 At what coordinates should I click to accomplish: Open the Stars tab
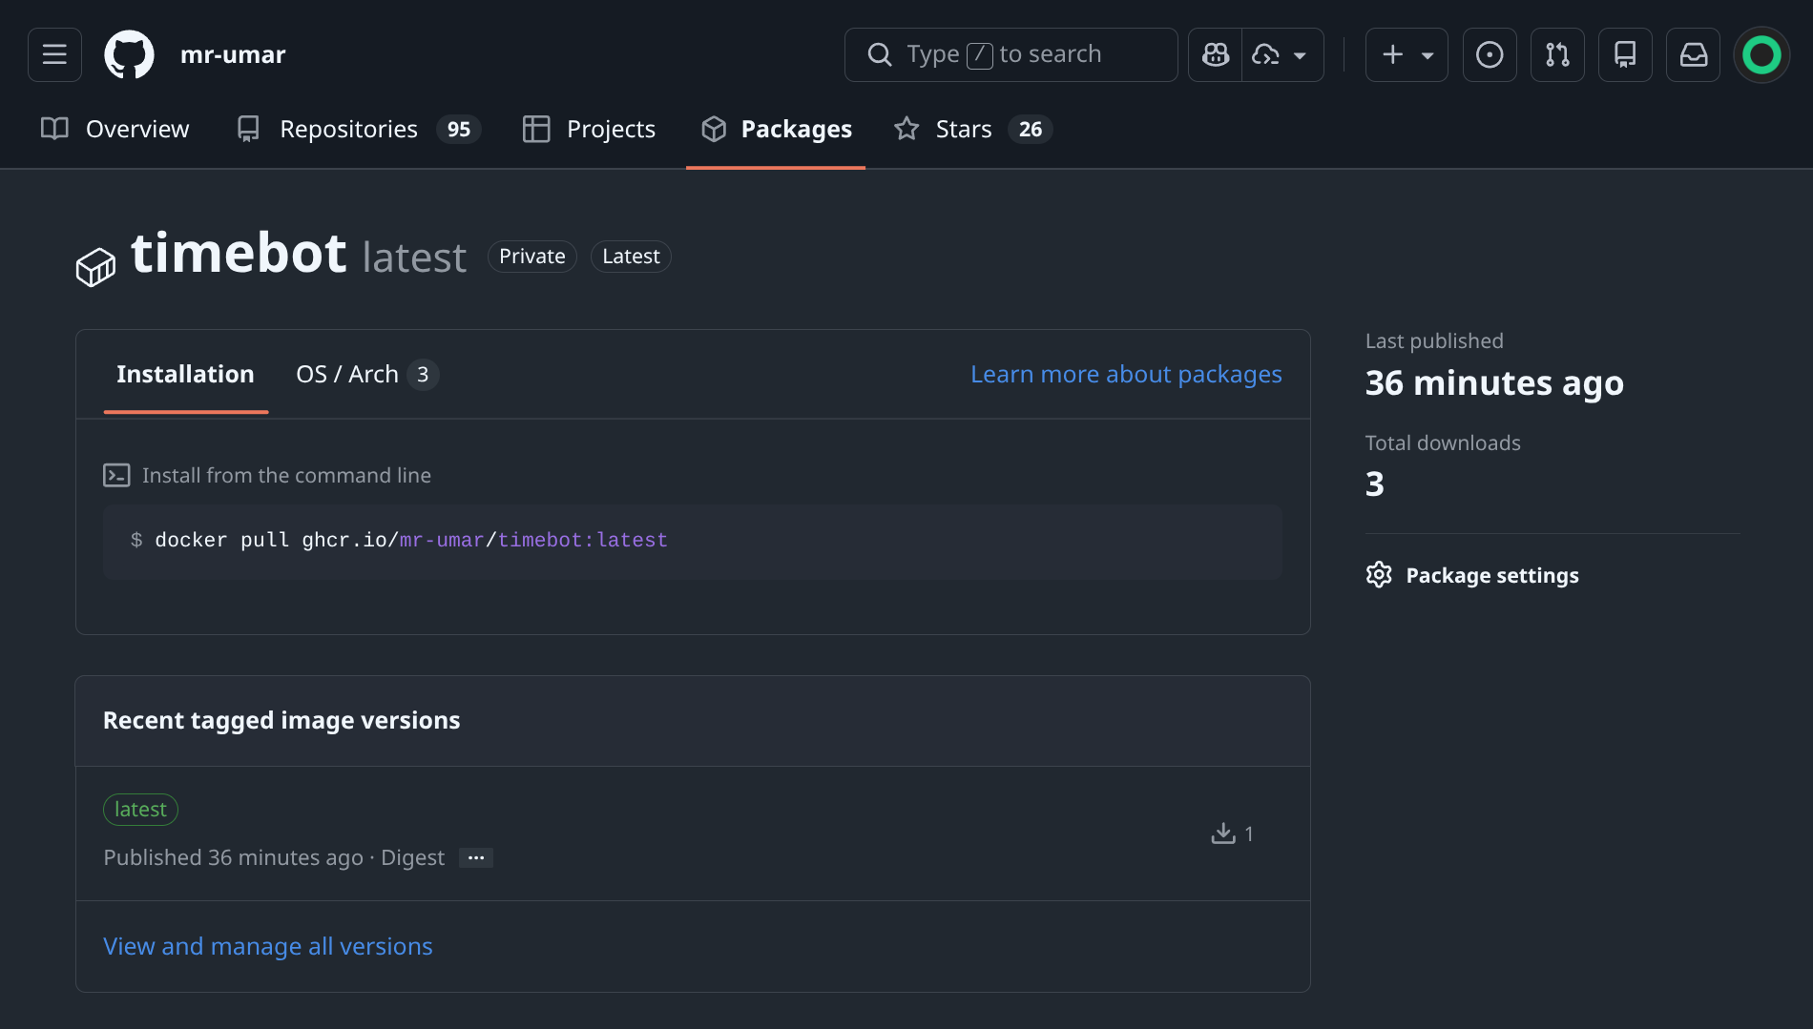click(972, 129)
